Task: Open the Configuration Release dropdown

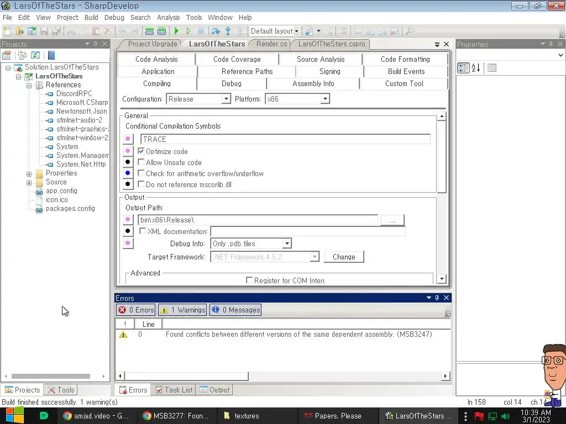Action: (x=226, y=99)
